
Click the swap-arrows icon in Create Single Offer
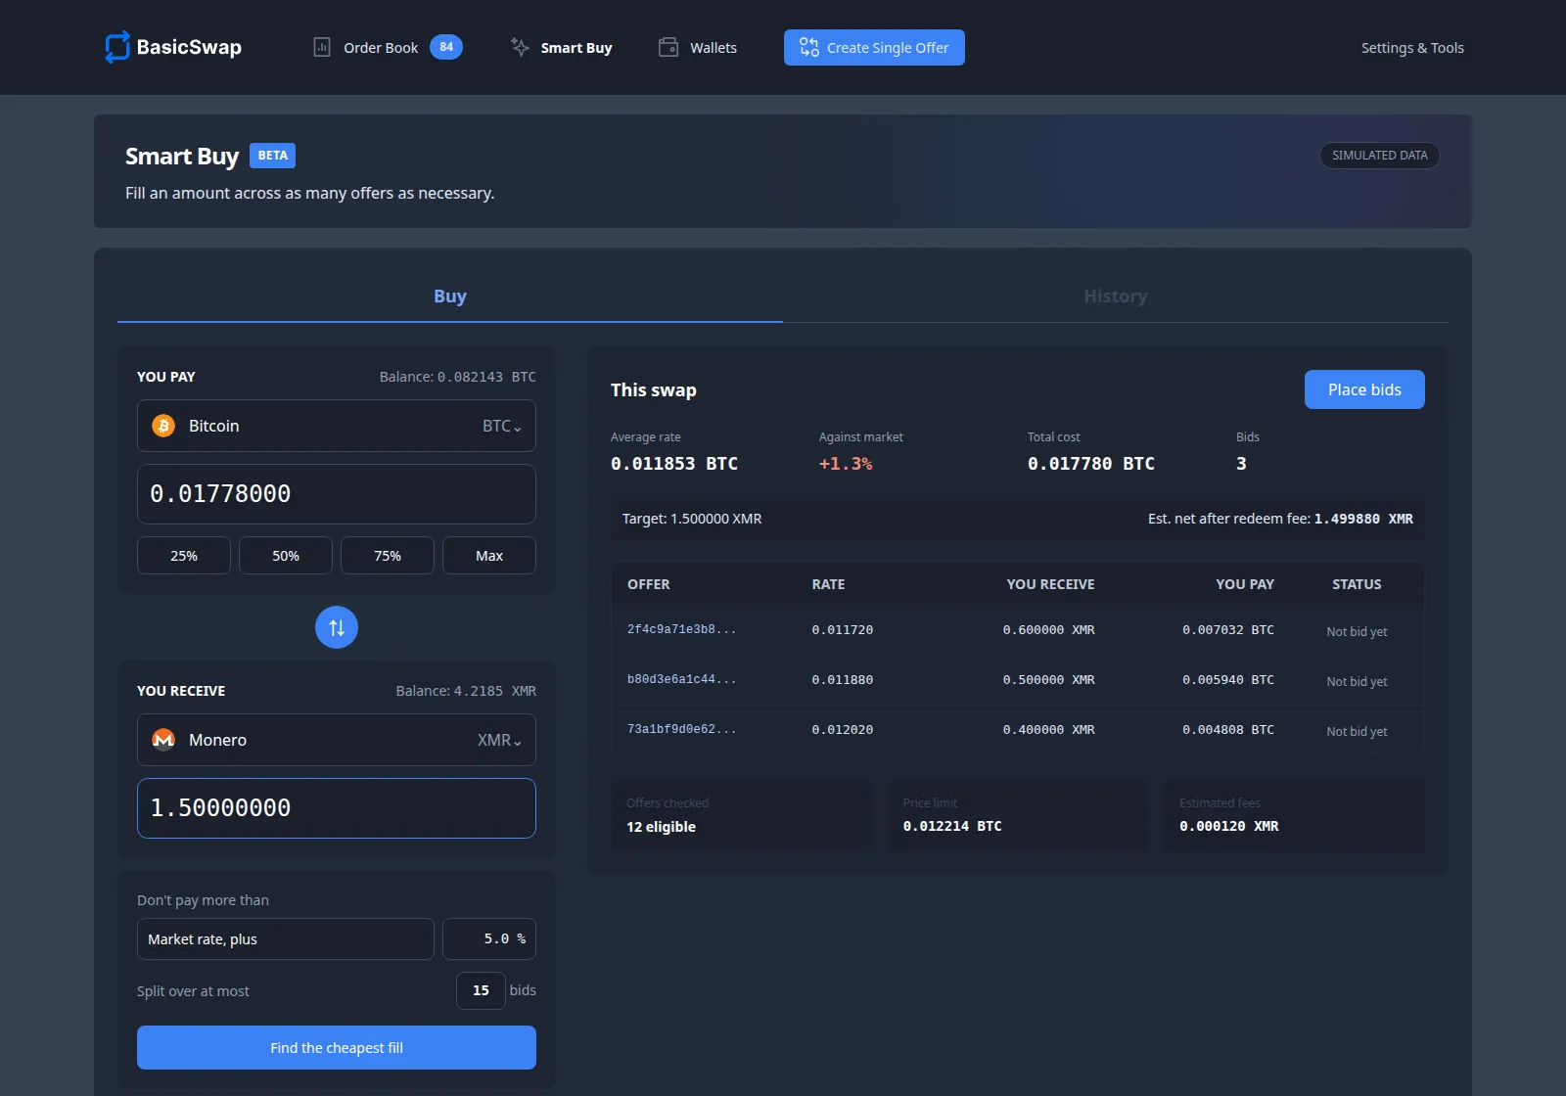pos(809,47)
